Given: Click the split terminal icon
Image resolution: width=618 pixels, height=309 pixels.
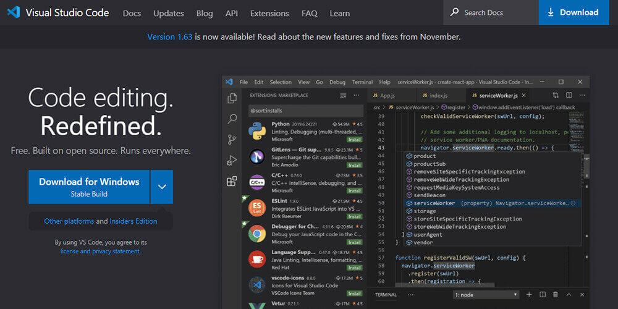Looking at the screenshot, I should pyautogui.click(x=543, y=294).
